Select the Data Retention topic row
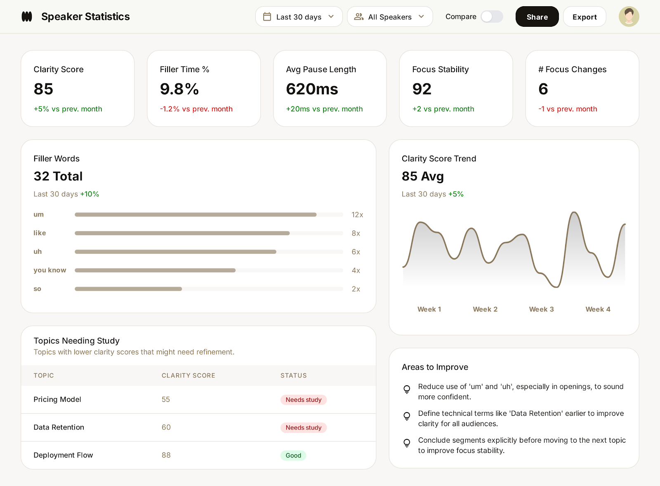 (x=165, y=427)
